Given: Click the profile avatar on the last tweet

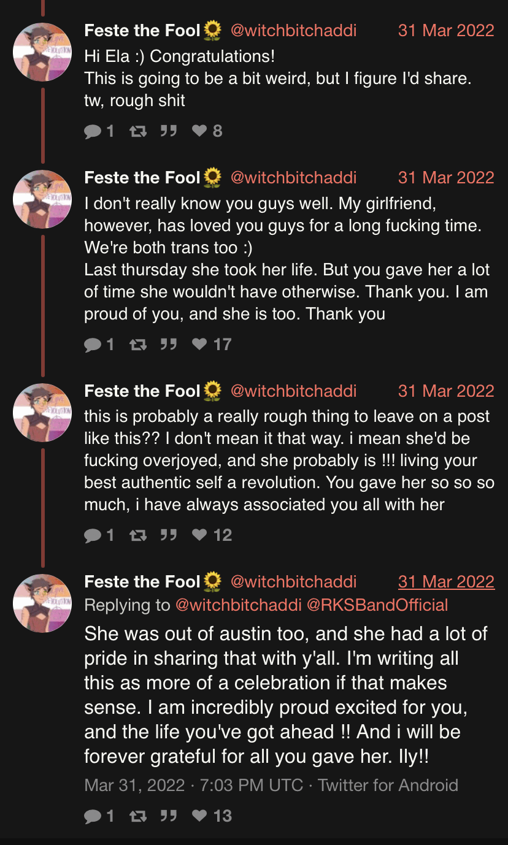Looking at the screenshot, I should [x=42, y=603].
